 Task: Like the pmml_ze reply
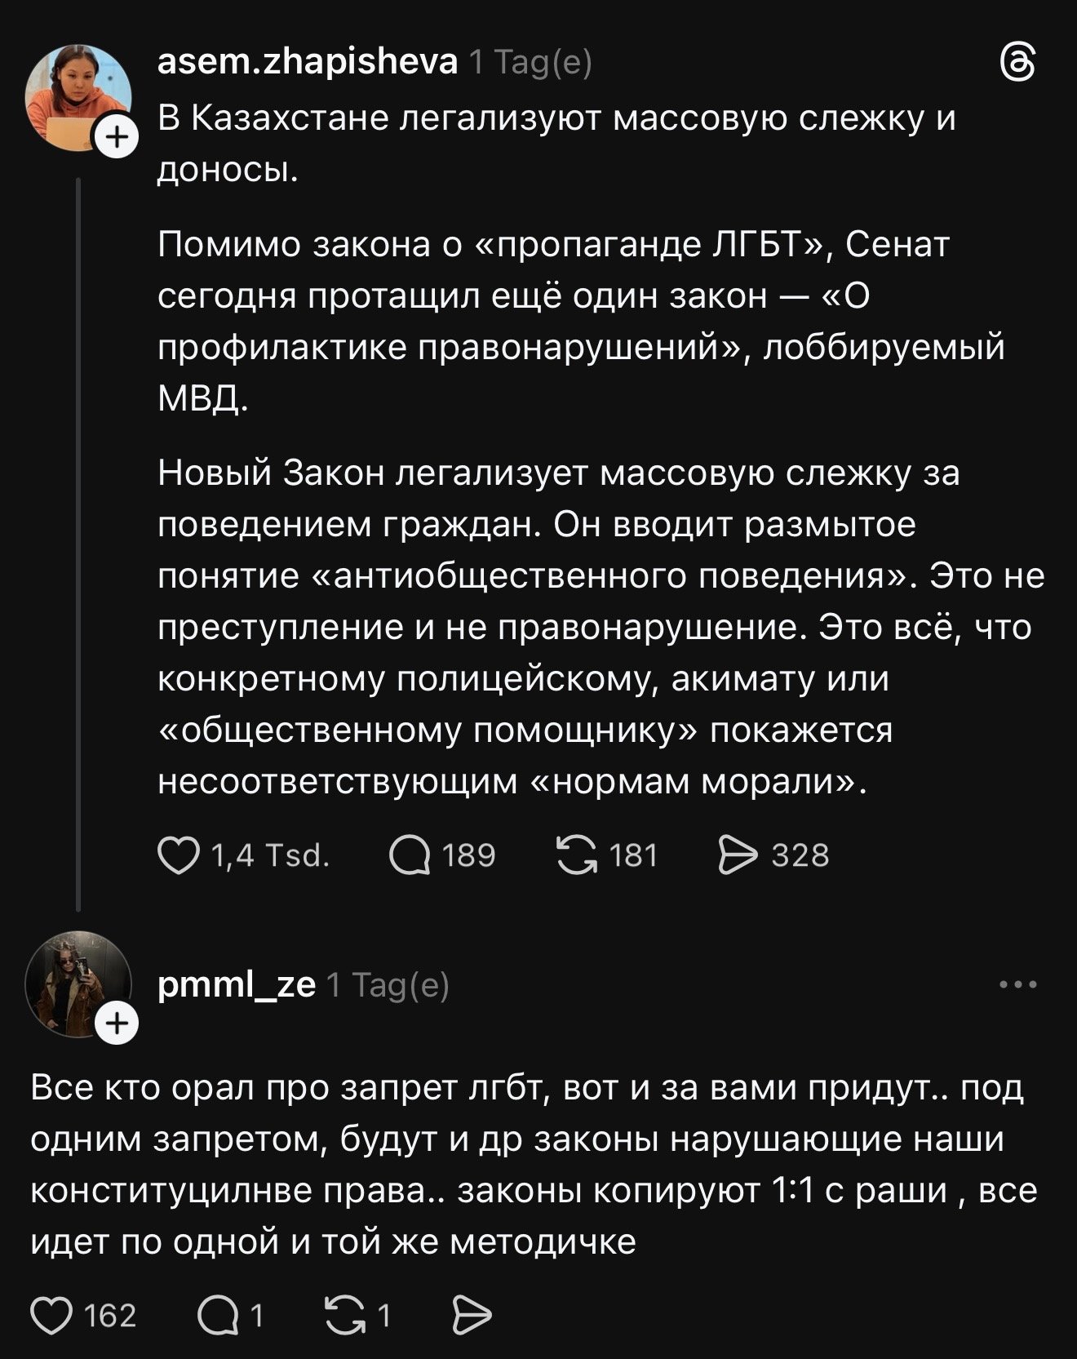[51, 1316]
